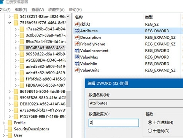Click the F15576E8-98B7-4186 folder icon
183x138 pixels.
click(x=16, y=116)
